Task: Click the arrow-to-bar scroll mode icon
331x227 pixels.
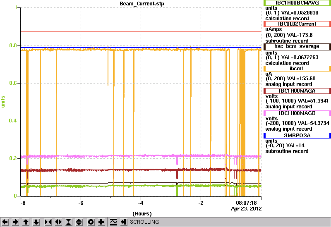Action: 124,222
